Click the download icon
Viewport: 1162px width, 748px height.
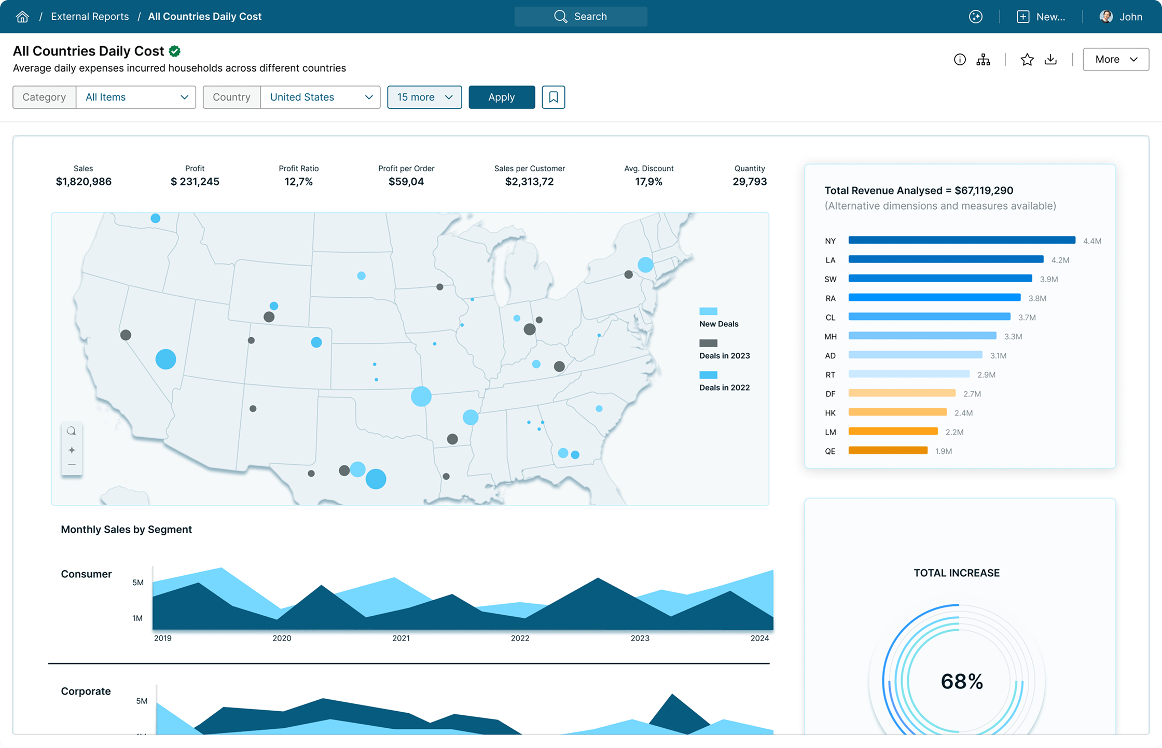pos(1050,60)
